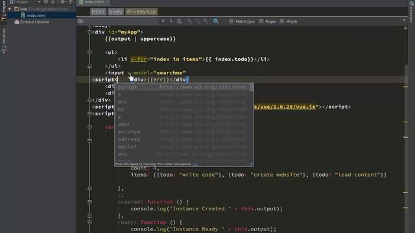Choose 'address' from autocomplete list
This screenshot has width=415, height=233.
pos(183,139)
